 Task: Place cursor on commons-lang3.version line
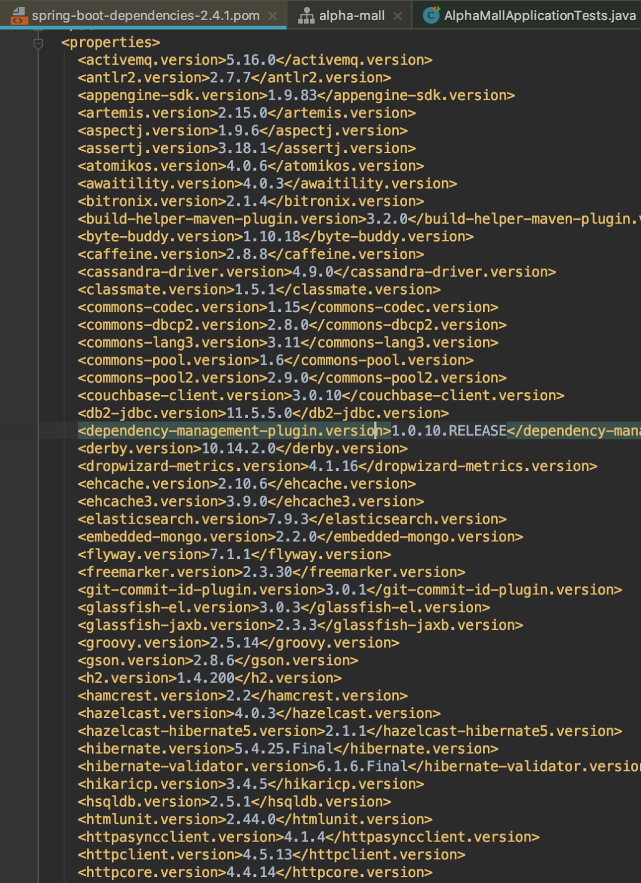[x=287, y=342]
